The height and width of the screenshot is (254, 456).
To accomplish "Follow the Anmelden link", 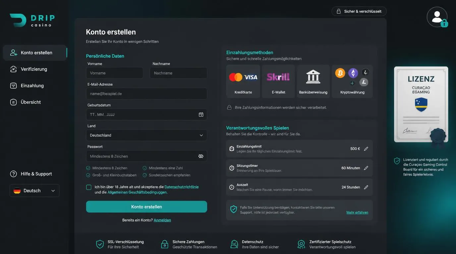I will click(162, 220).
